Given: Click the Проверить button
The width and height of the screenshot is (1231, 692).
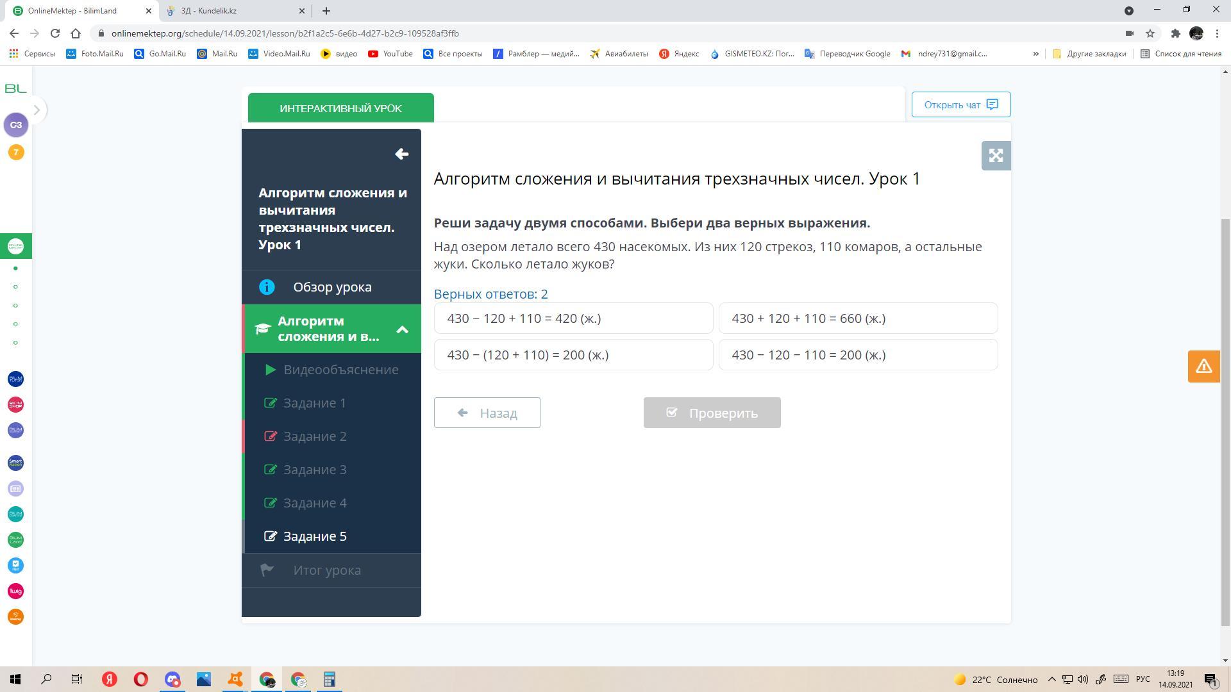Looking at the screenshot, I should (x=712, y=413).
